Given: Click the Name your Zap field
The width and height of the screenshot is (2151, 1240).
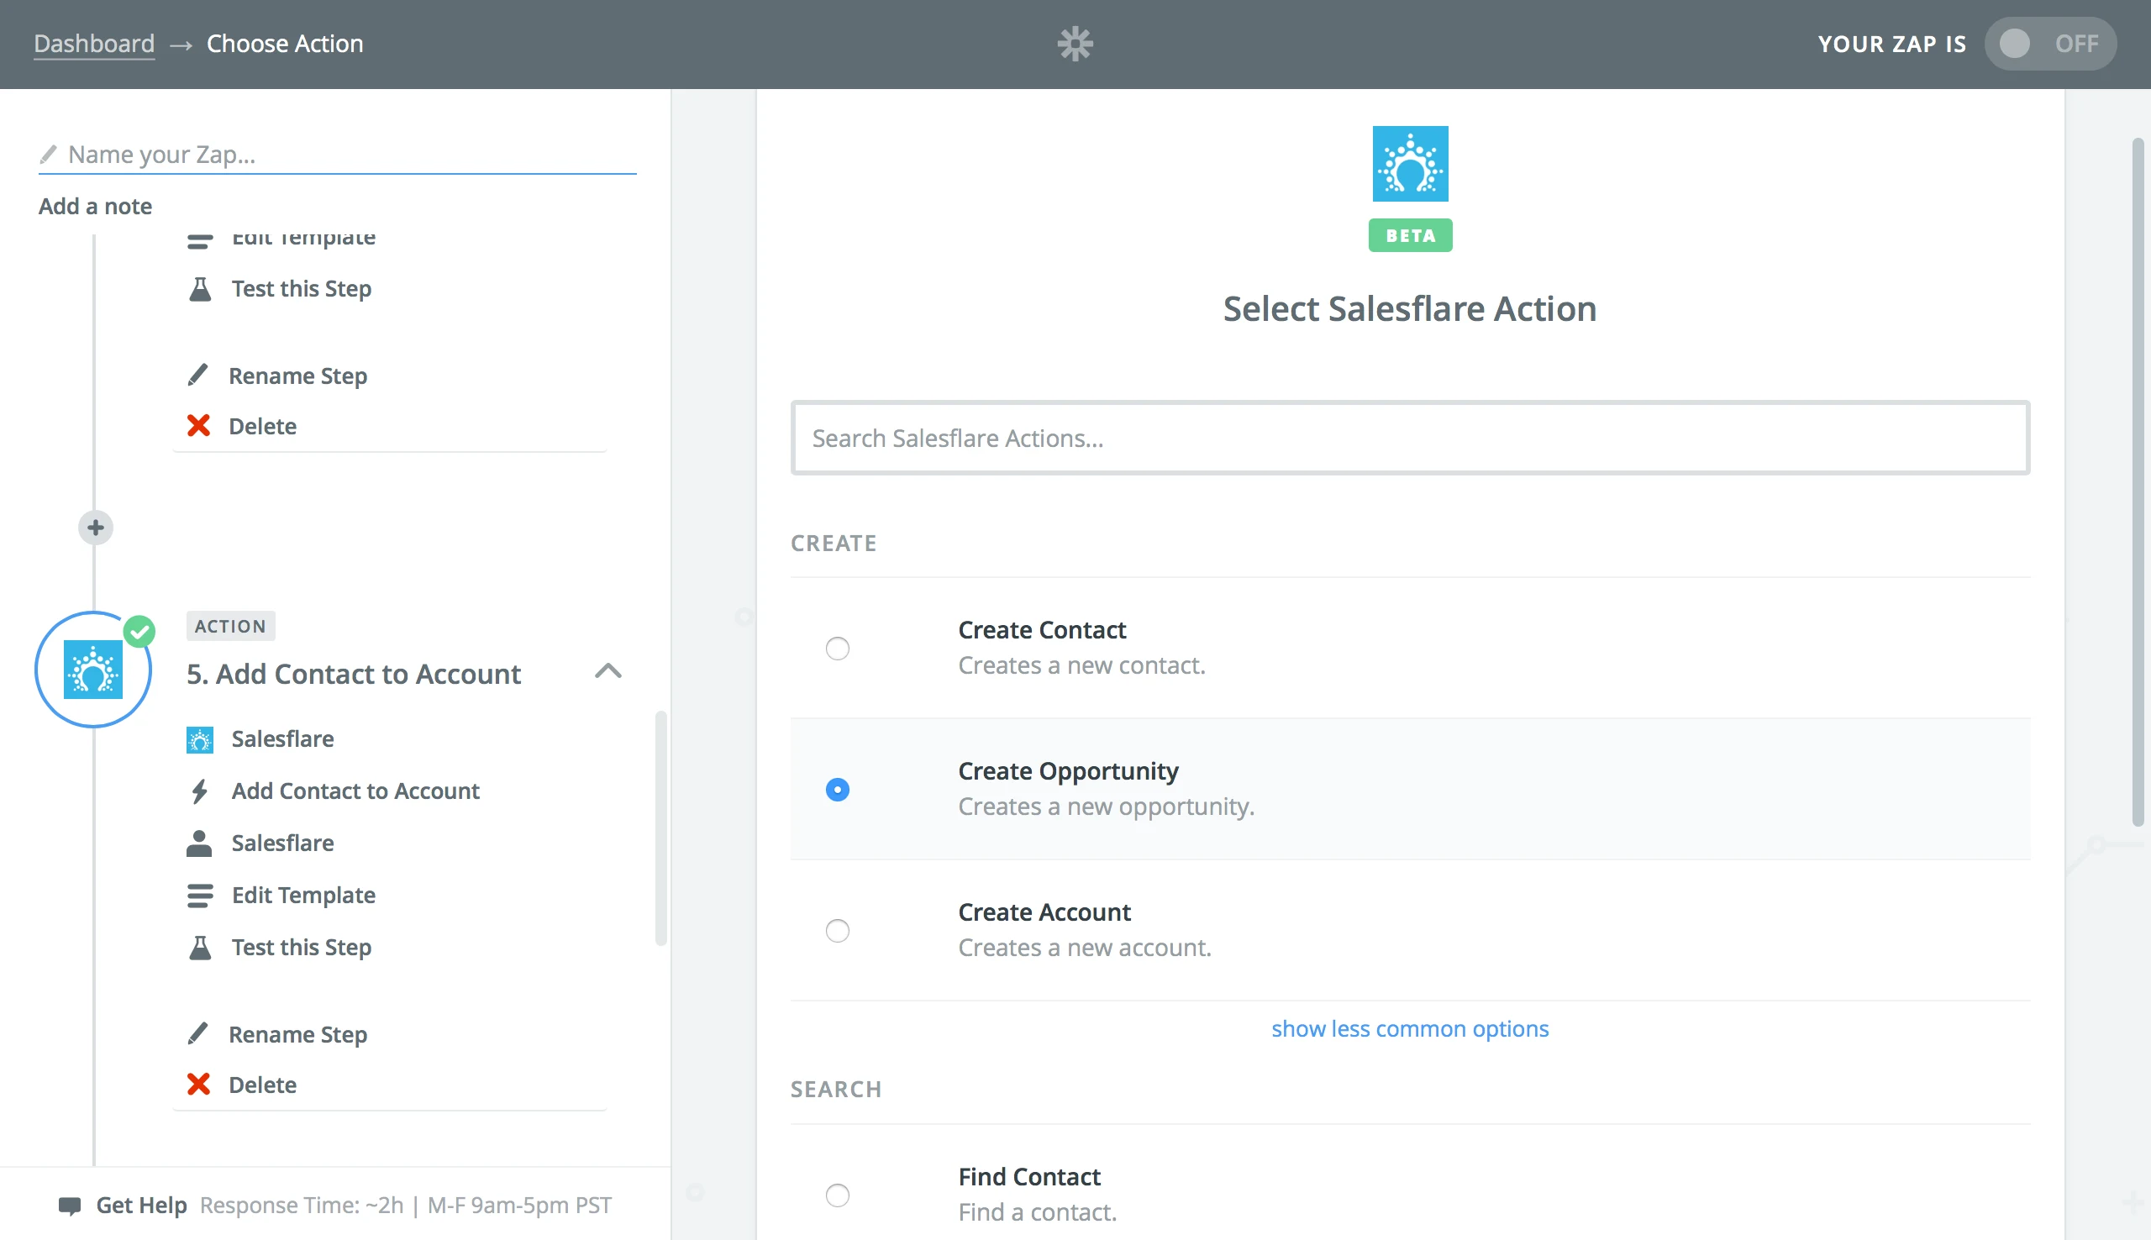Looking at the screenshot, I should (336, 154).
